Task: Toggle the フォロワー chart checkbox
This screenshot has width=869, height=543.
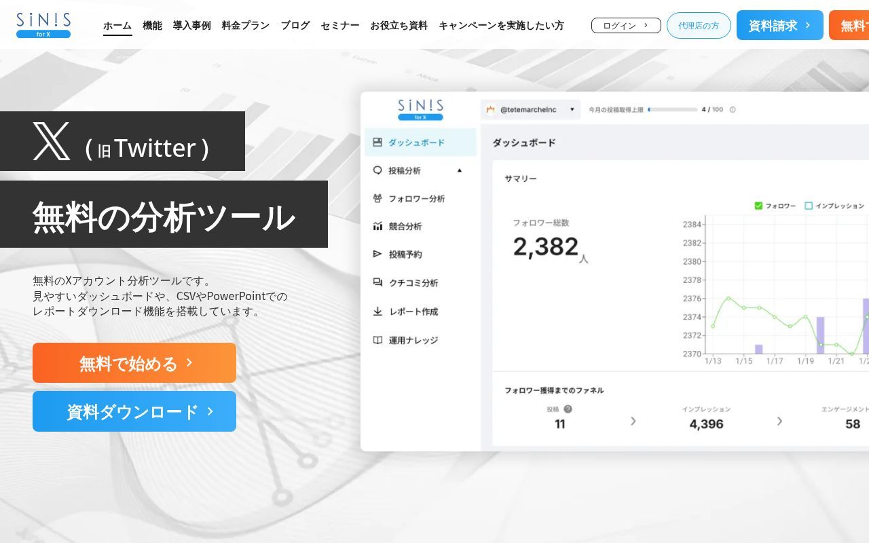Action: pyautogui.click(x=758, y=206)
